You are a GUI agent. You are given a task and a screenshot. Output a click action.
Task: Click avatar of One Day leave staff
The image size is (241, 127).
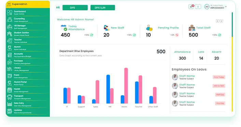click(175, 103)
